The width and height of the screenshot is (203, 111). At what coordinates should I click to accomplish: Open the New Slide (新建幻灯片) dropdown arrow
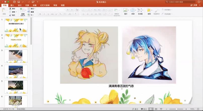[25, 10]
